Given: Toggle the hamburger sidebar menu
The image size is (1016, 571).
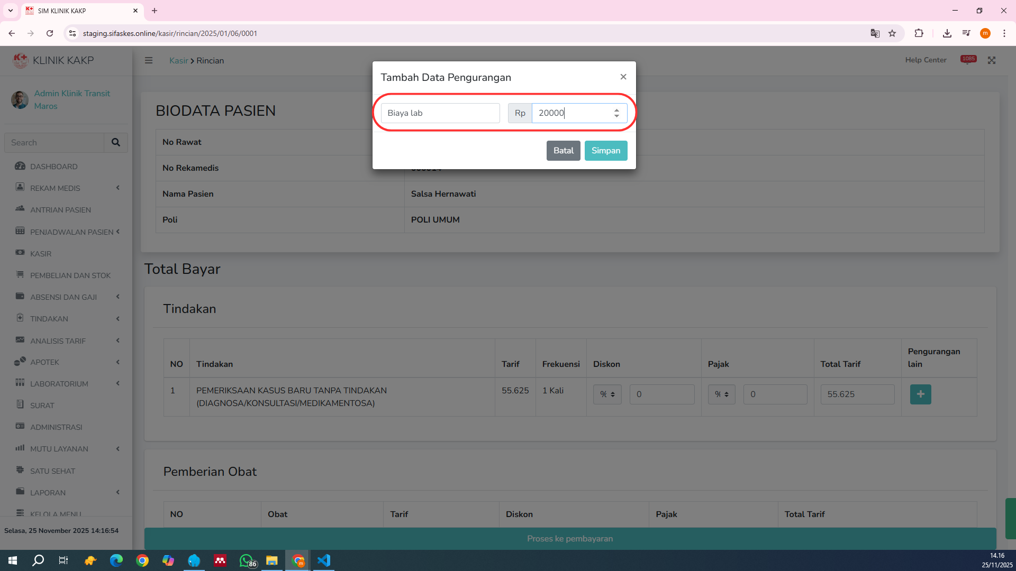Looking at the screenshot, I should pyautogui.click(x=149, y=61).
